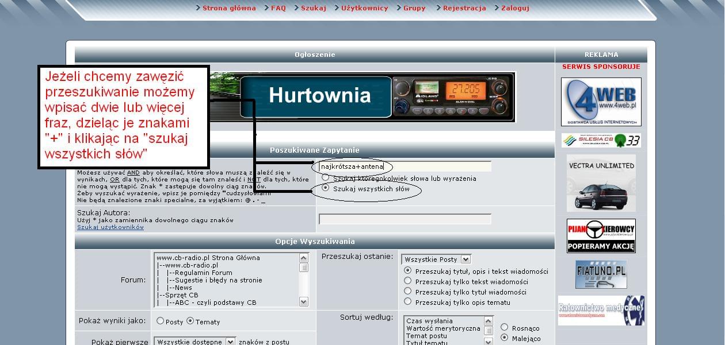Click the forum list scroll-down arrow
The width and height of the screenshot is (725, 345).
click(304, 301)
